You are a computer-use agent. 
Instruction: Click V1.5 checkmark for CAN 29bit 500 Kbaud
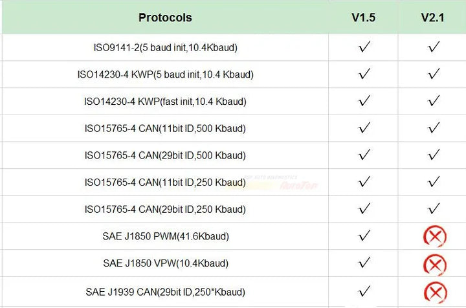click(364, 155)
